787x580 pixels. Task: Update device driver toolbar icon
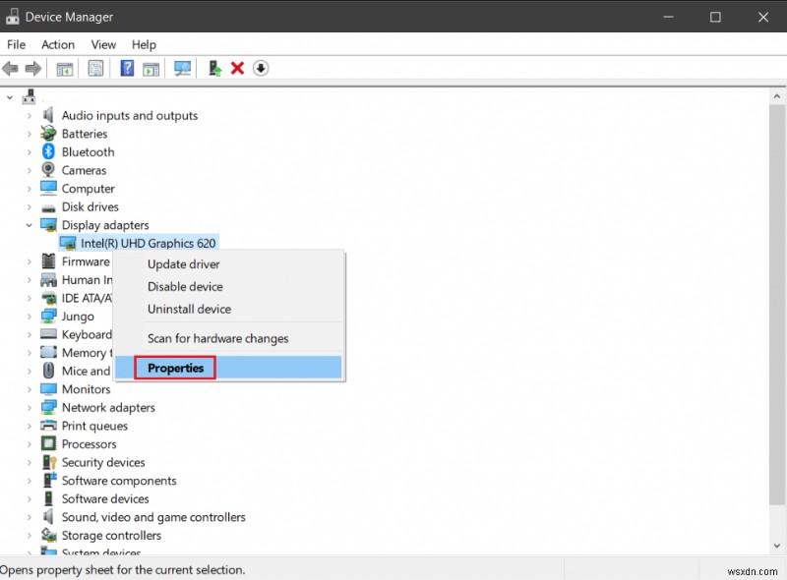coord(214,68)
